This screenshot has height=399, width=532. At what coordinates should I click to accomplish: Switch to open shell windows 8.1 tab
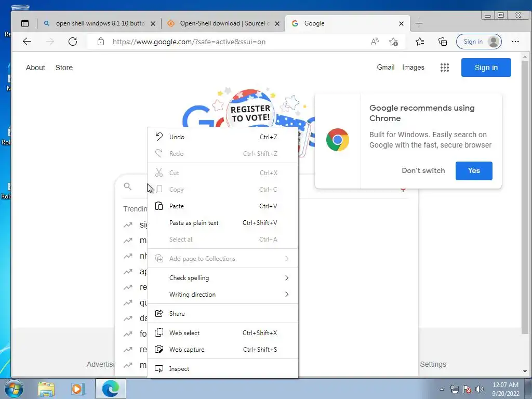coord(100,23)
